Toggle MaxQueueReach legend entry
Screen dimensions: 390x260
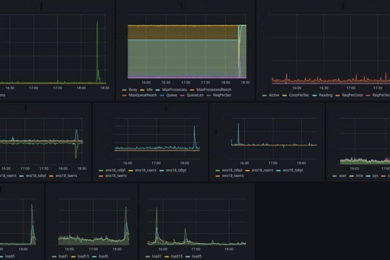[x=143, y=95]
